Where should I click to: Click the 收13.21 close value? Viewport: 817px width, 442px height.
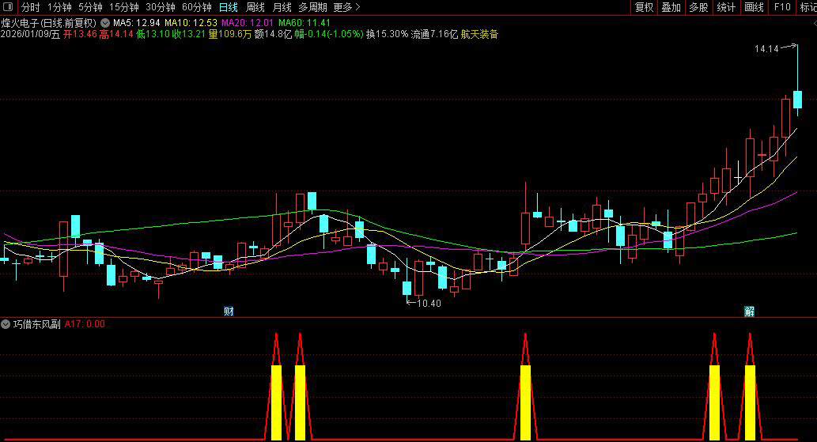(x=188, y=34)
